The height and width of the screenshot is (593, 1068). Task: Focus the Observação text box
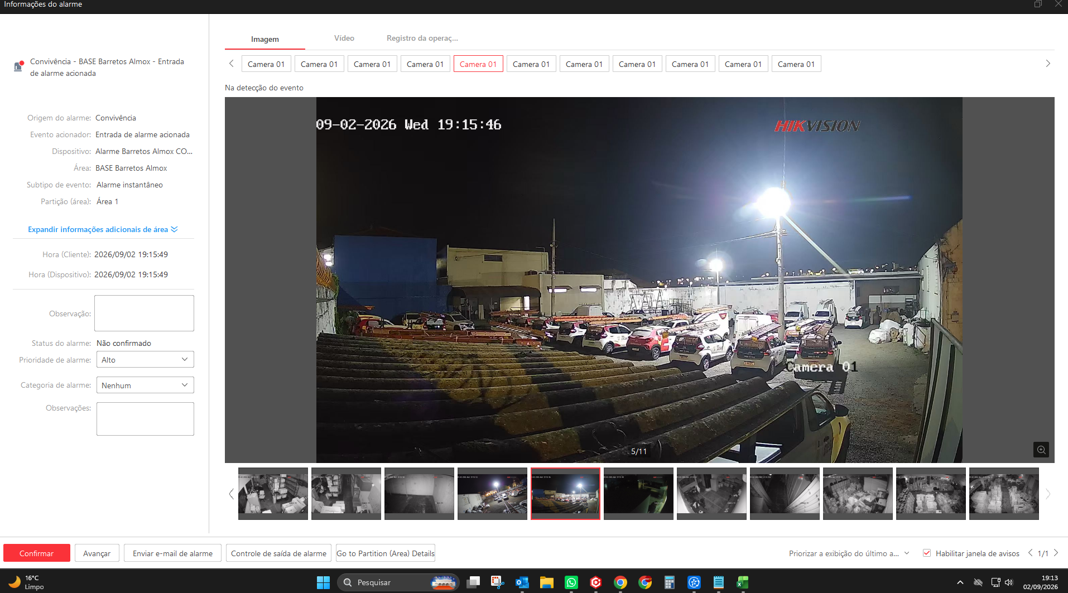point(144,313)
